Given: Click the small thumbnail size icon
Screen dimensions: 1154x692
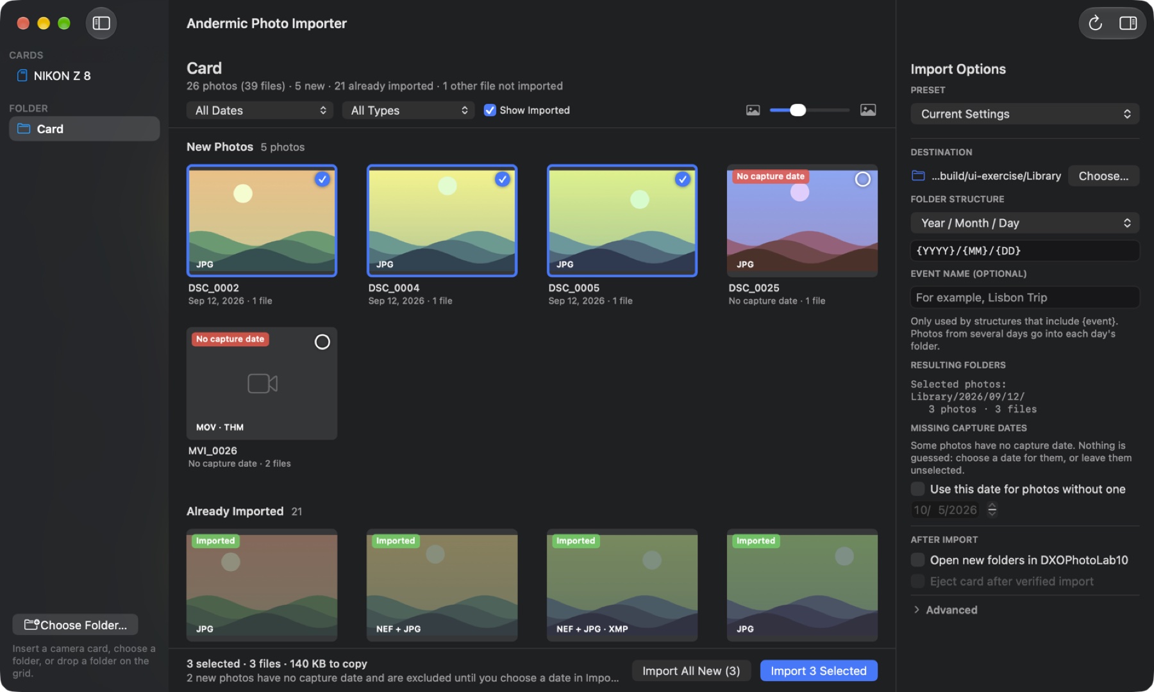Looking at the screenshot, I should tap(753, 110).
